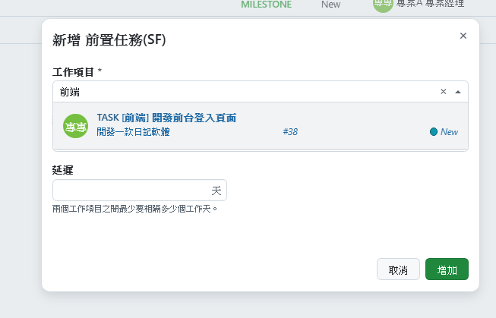This screenshot has width=496, height=318.
Task: Open the New status in the header
Action: pyautogui.click(x=330, y=5)
